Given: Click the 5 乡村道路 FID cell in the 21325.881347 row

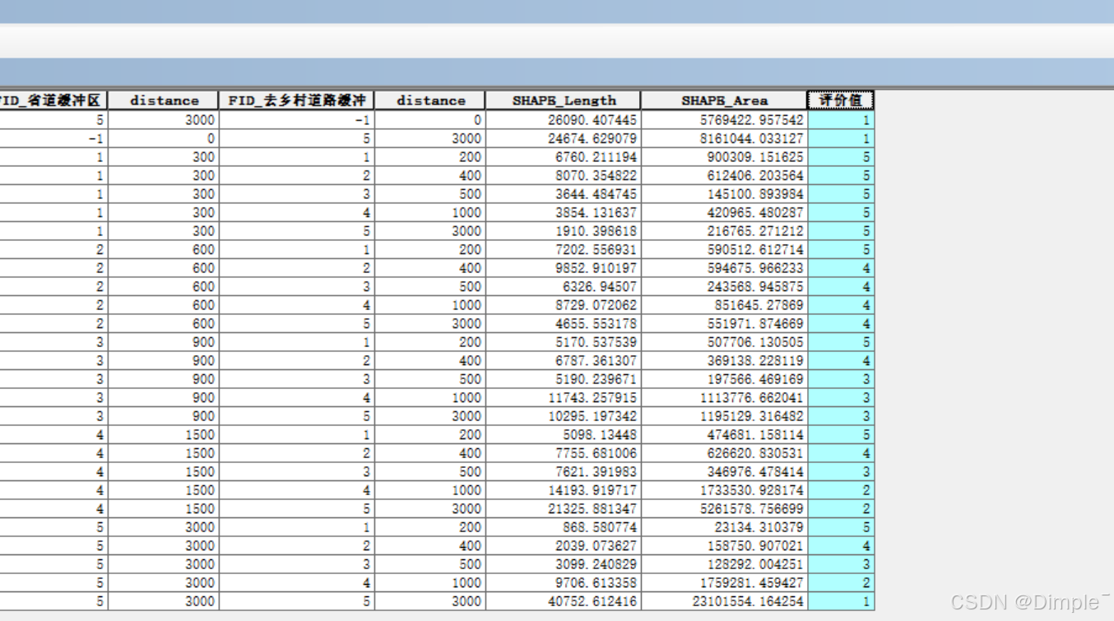Looking at the screenshot, I should [296, 508].
